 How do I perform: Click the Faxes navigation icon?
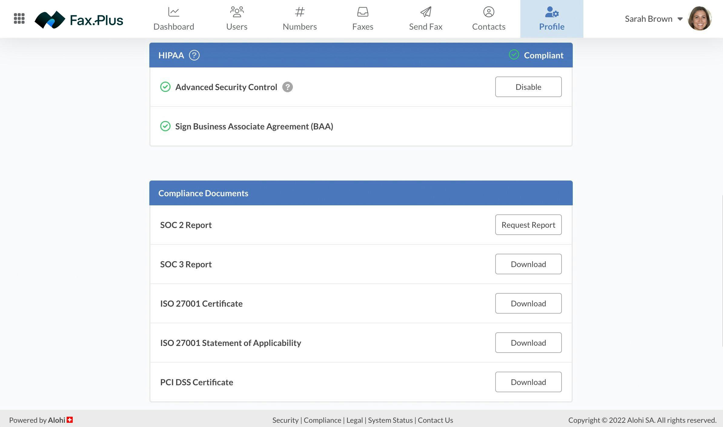tap(362, 11)
